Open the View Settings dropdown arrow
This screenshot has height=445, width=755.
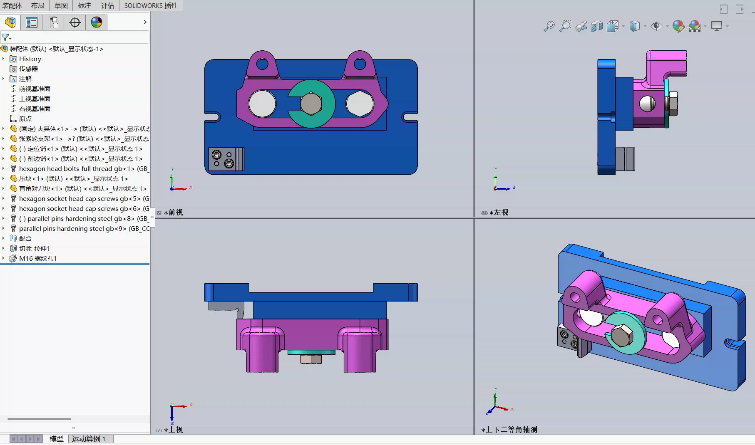727,26
